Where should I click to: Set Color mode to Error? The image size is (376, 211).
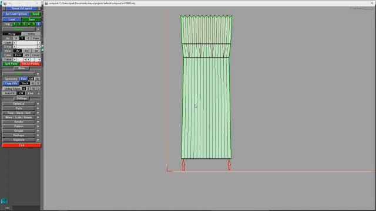pyautogui.click(x=18, y=55)
